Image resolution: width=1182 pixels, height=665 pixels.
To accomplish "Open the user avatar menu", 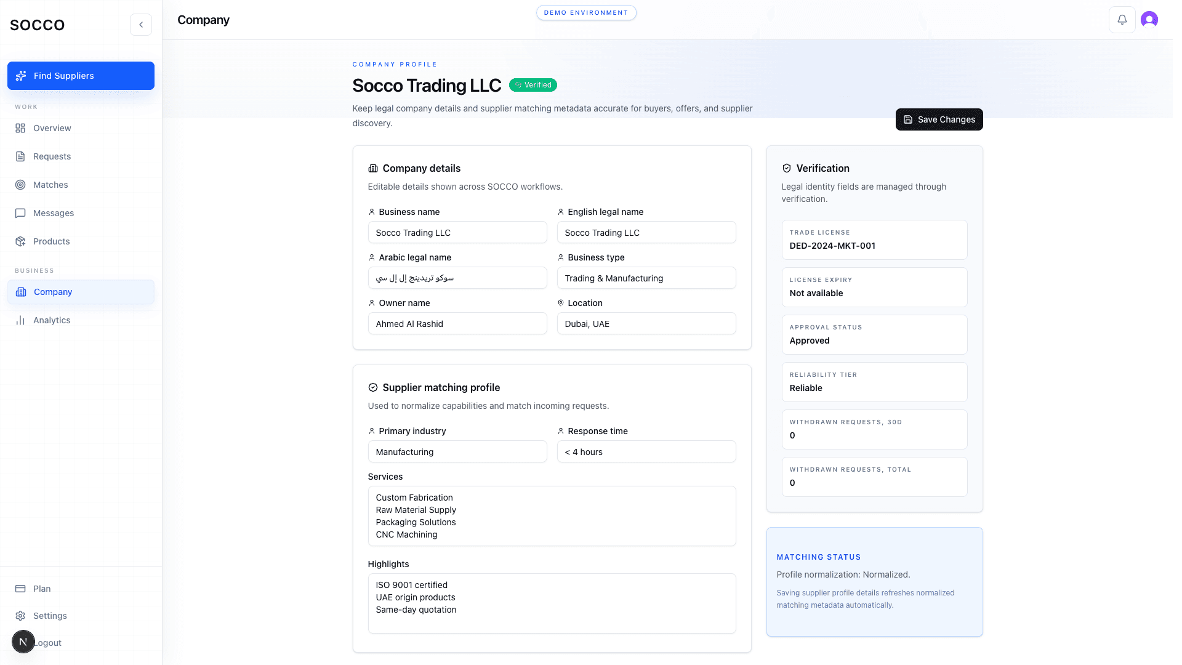I will (1149, 20).
